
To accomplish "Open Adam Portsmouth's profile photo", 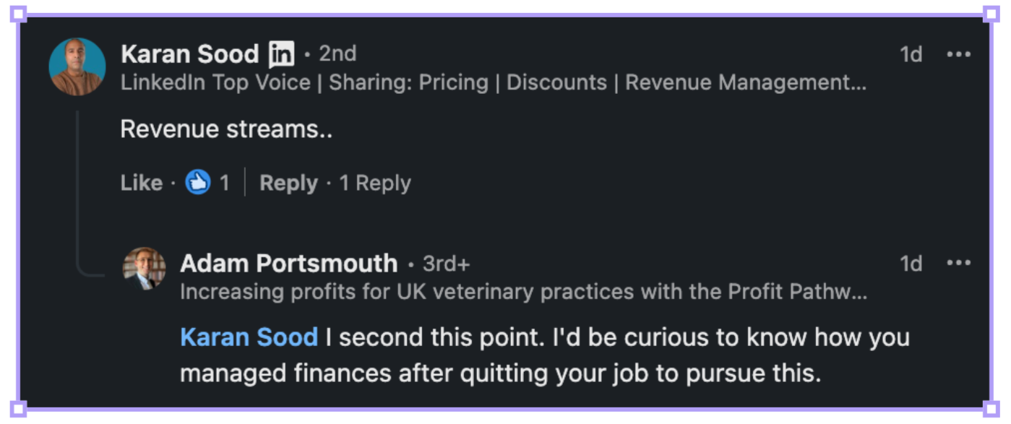I will click(x=144, y=269).
